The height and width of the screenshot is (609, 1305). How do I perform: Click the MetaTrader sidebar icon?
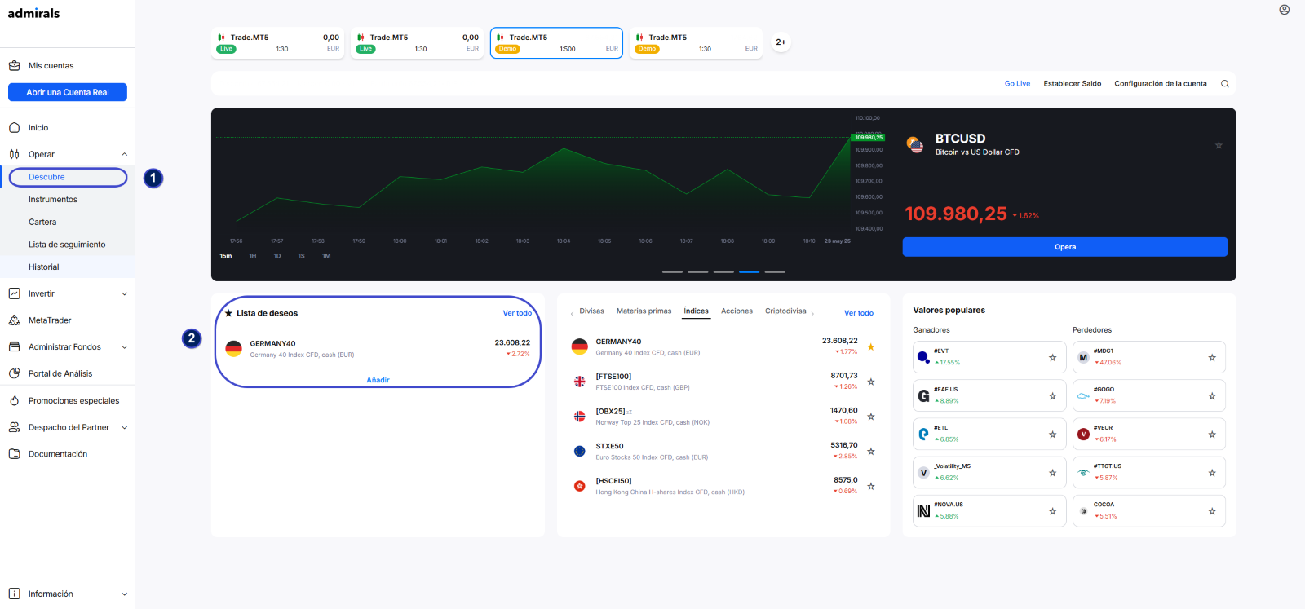click(x=14, y=320)
